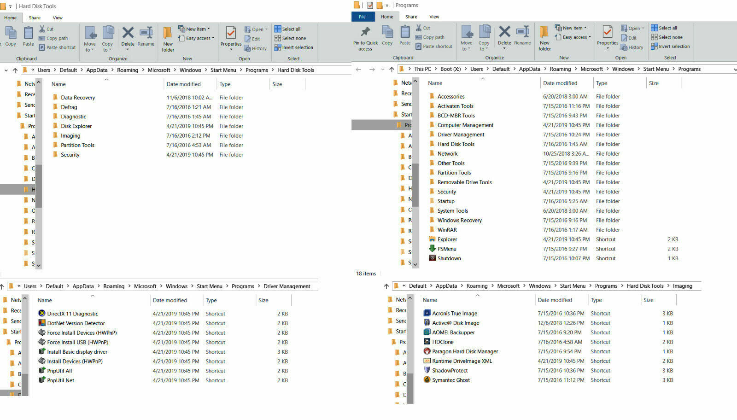Screen dimensions: 737x420
Task: Click Select all in the Hard Disk Tools window
Action: click(x=287, y=29)
